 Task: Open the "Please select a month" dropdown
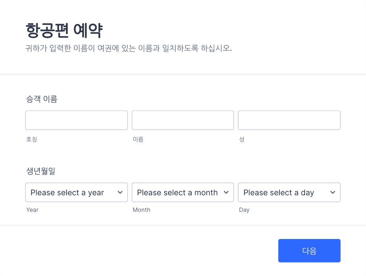(x=183, y=193)
